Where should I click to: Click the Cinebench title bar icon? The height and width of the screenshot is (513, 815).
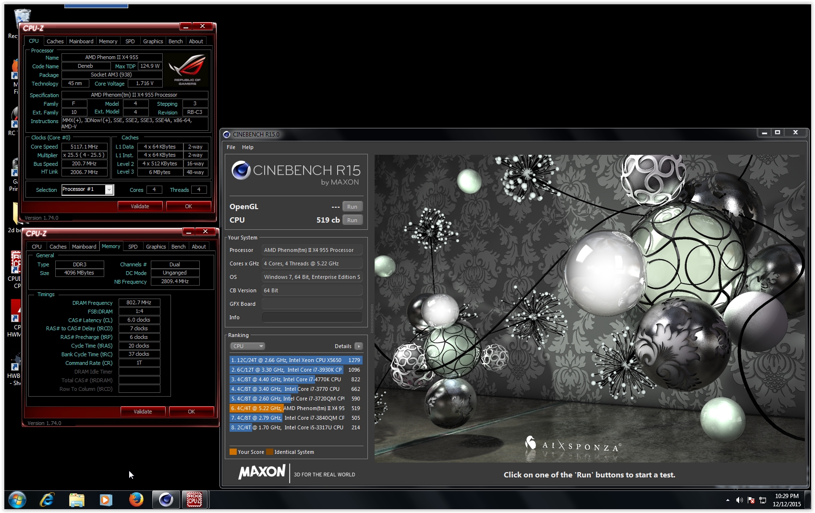click(227, 134)
